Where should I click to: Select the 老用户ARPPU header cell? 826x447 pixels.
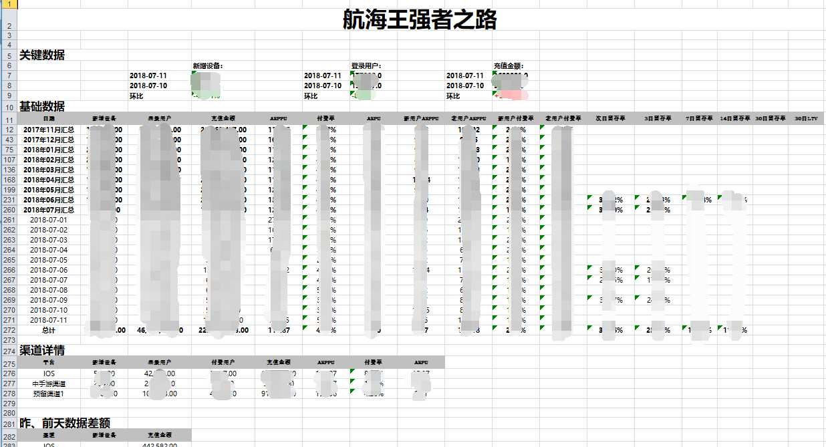coord(468,119)
